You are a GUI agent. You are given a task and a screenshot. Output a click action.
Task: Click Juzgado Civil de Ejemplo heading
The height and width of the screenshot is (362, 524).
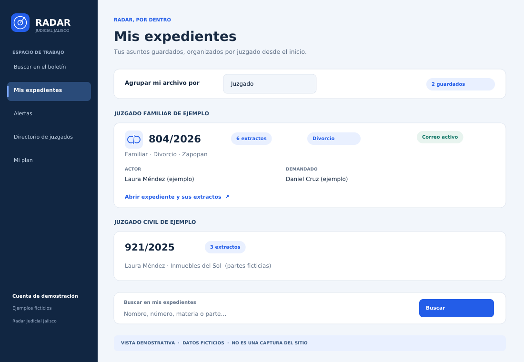[x=155, y=222]
